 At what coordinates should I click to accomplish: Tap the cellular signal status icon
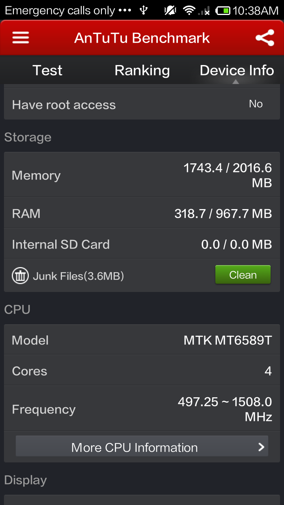pos(204,11)
